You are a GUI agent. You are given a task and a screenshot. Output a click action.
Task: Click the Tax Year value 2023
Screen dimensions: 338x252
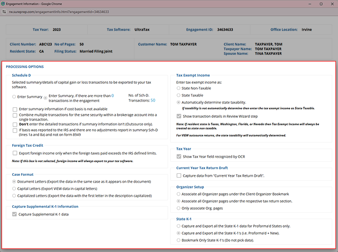click(x=57, y=29)
